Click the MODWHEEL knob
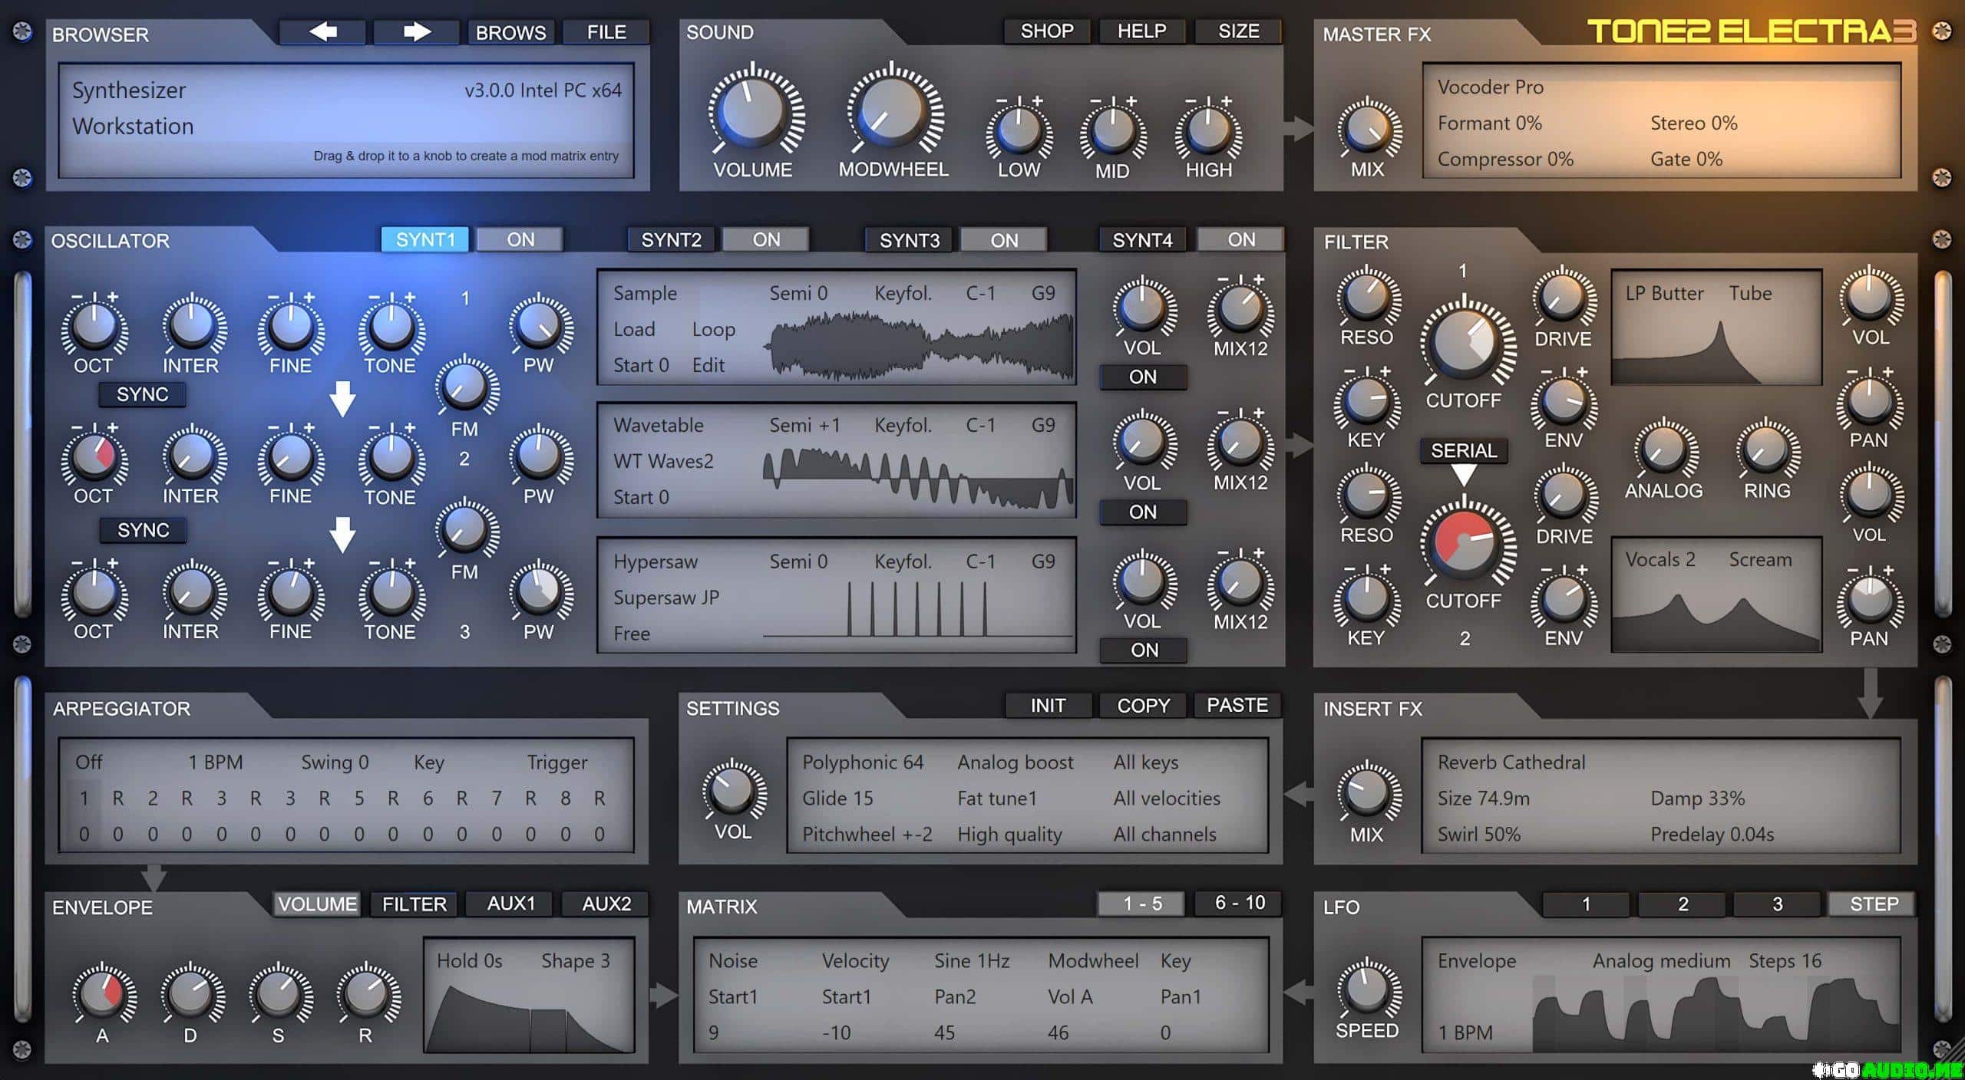 click(x=893, y=110)
